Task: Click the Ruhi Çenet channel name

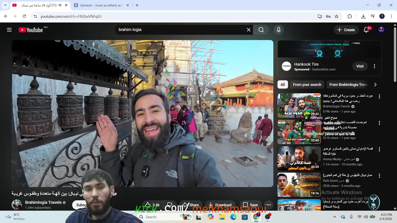Action: pos(333,181)
